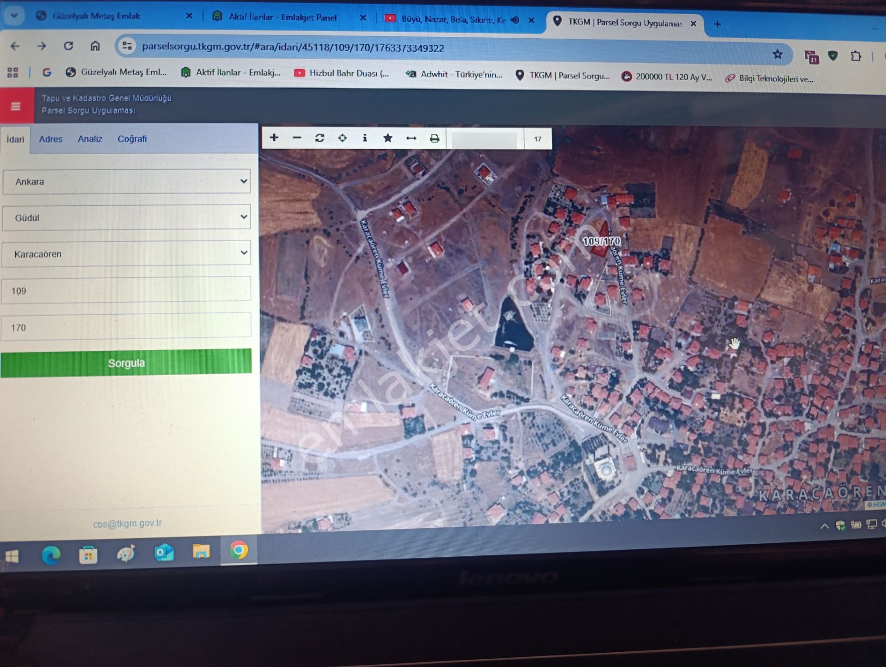Image resolution: width=886 pixels, height=667 pixels.
Task: Click the measure distance arrow icon
Action: (x=411, y=138)
